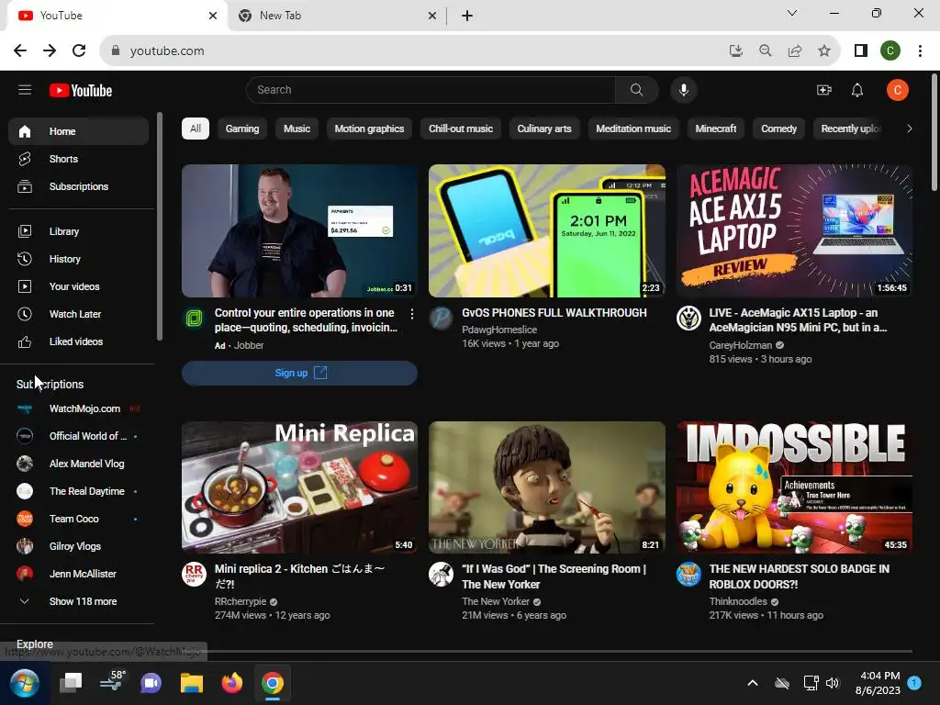The image size is (940, 705).
Task: Open RRcherrypie channel avatar
Action: pyautogui.click(x=195, y=575)
